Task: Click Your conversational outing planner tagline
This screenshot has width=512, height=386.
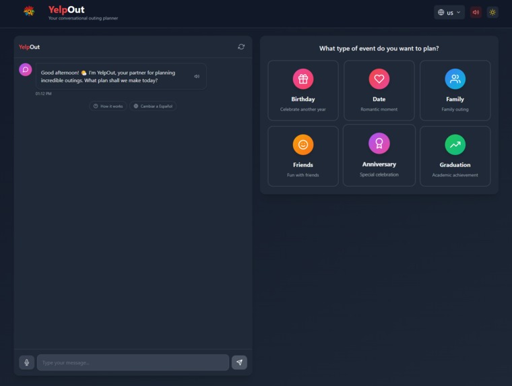Action: 84,18
